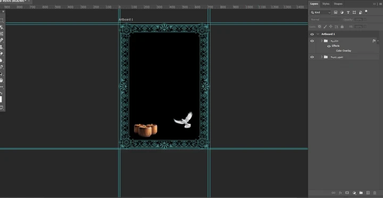Click Prevent auto-nesting artboard lock icon

coord(336,27)
